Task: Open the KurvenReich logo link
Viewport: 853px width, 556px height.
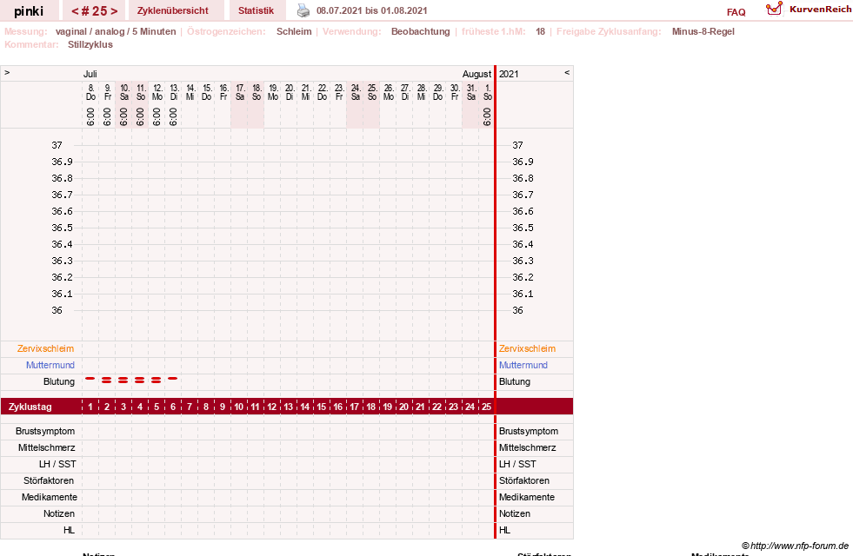Action: click(809, 10)
